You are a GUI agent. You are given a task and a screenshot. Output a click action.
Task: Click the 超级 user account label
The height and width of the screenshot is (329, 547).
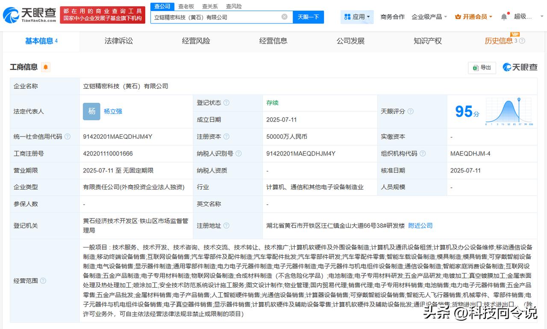(x=523, y=17)
